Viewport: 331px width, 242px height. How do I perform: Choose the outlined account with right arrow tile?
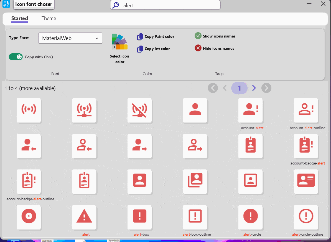click(x=195, y=146)
